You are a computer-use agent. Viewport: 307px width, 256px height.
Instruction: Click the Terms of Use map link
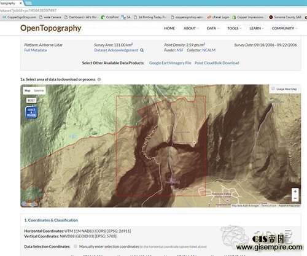(x=269, y=206)
